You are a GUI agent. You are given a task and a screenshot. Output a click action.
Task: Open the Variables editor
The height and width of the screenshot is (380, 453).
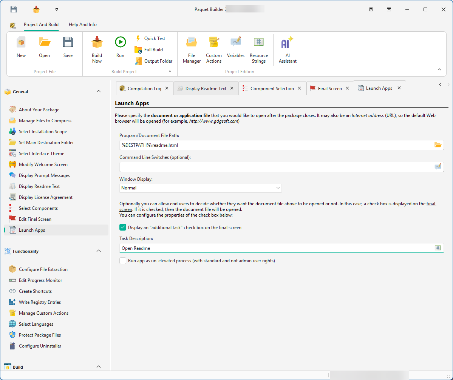click(236, 48)
